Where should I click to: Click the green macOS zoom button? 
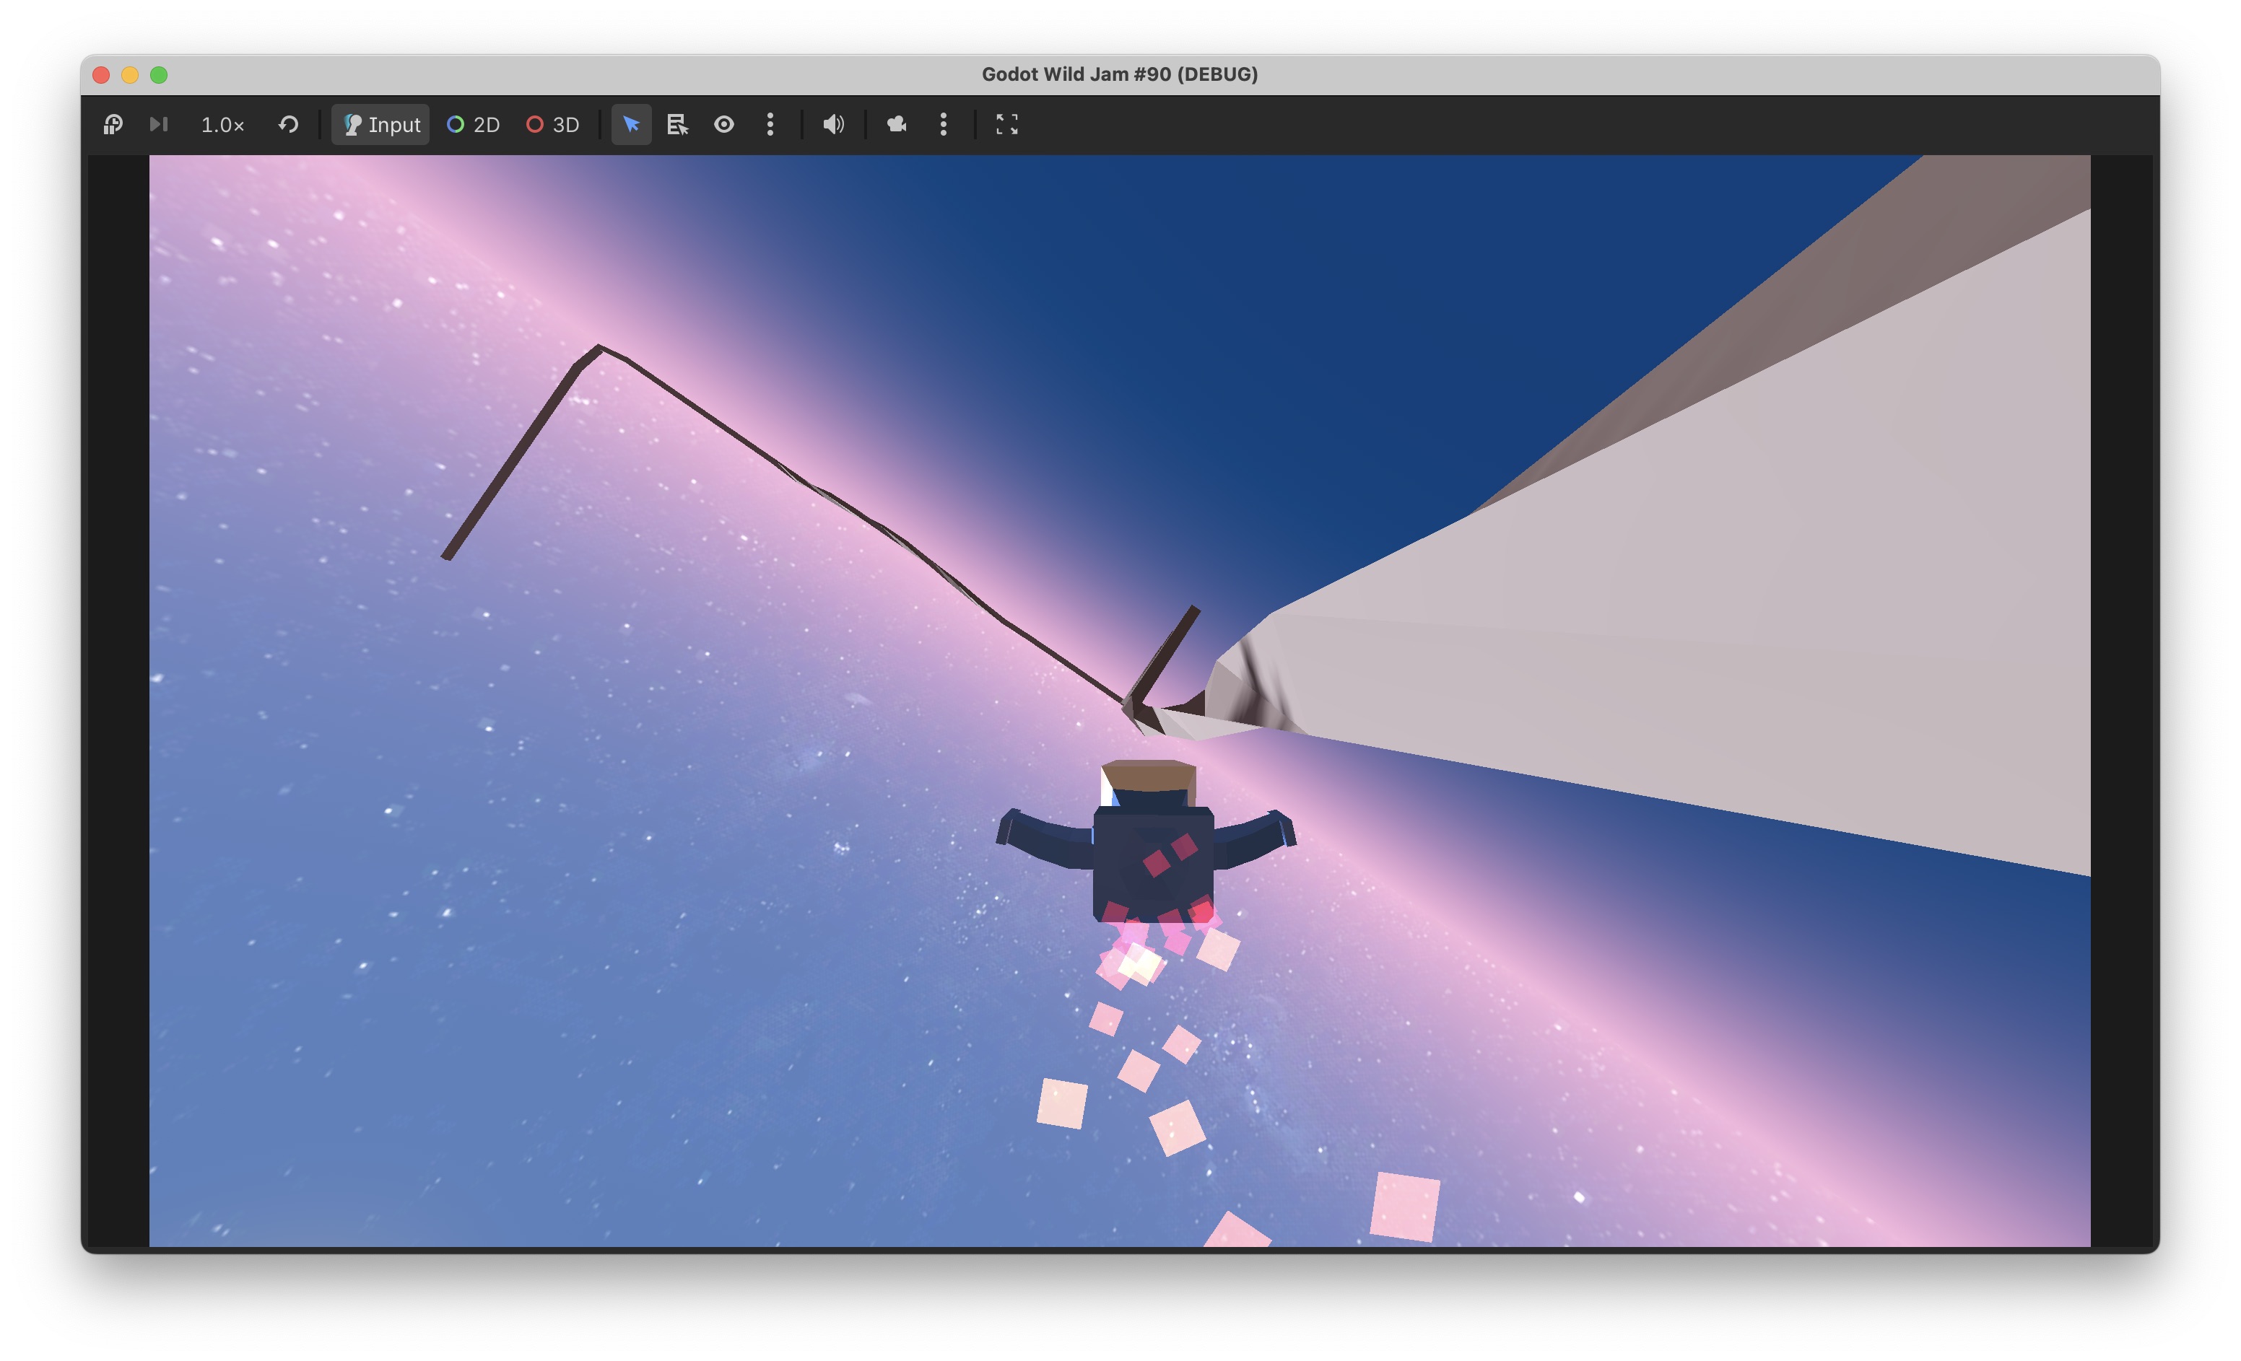[x=159, y=74]
